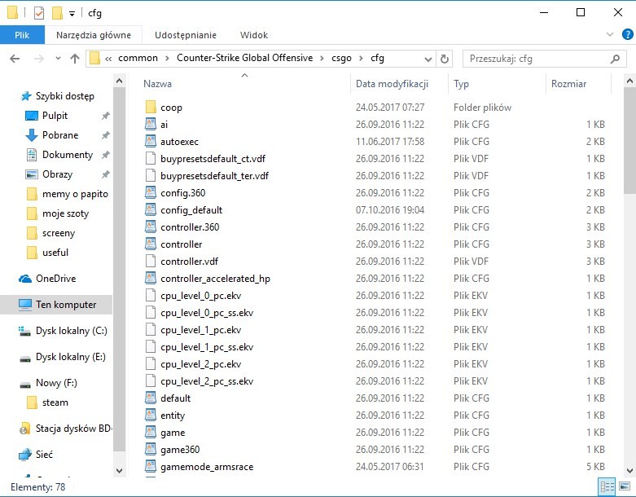Image resolution: width=636 pixels, height=497 pixels.
Task: Select the autoexec file icon
Action: click(x=151, y=141)
